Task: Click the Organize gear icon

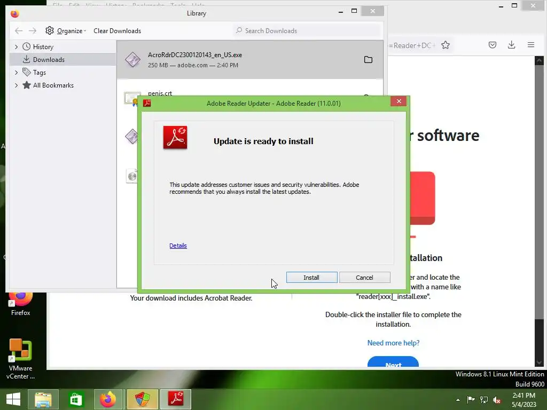Action: (x=50, y=30)
